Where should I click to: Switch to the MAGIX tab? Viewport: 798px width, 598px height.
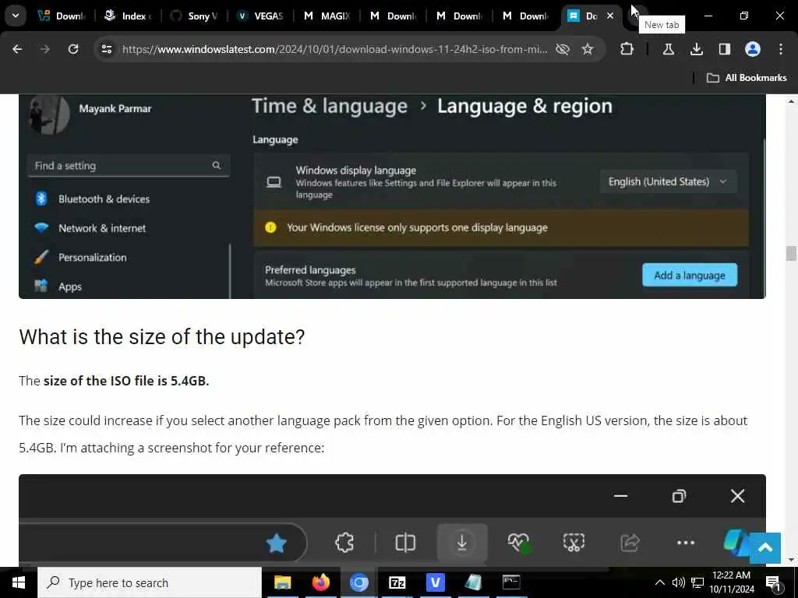327,16
